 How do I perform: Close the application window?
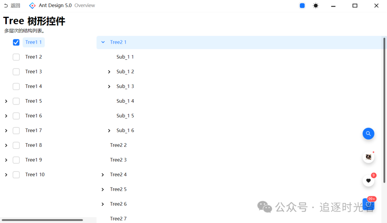coord(376,6)
